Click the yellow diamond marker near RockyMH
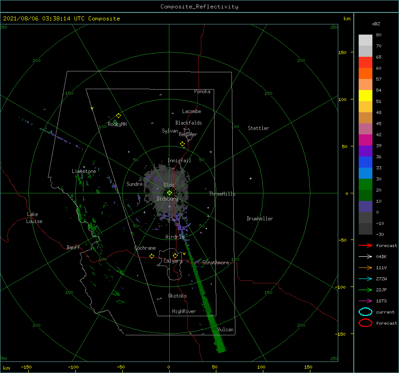The width and height of the screenshot is (399, 373). click(118, 116)
